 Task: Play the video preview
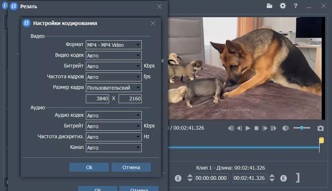pos(248,128)
